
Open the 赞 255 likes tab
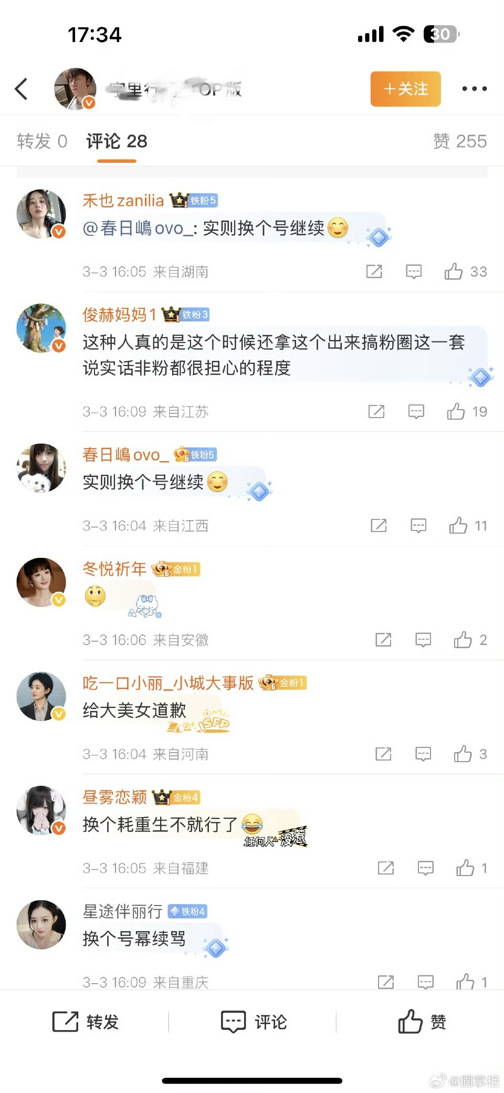click(460, 141)
